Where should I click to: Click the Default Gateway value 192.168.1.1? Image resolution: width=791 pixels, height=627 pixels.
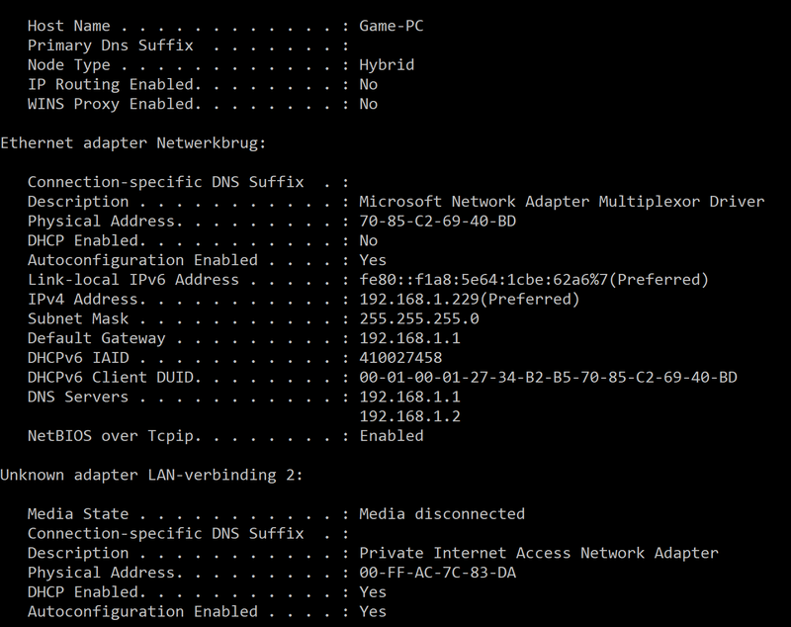[409, 338]
